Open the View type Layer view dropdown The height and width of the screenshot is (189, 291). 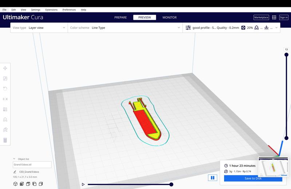39,28
